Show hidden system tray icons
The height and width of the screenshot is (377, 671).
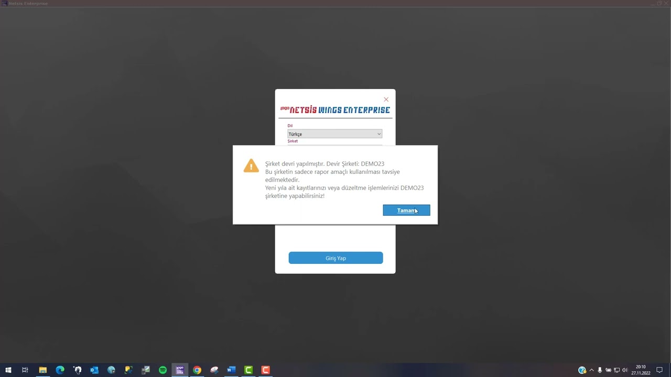pyautogui.click(x=592, y=370)
